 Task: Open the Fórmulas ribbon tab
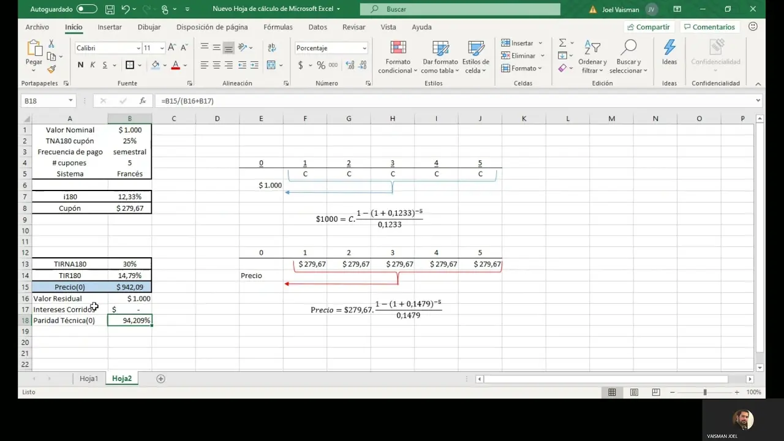click(x=278, y=27)
